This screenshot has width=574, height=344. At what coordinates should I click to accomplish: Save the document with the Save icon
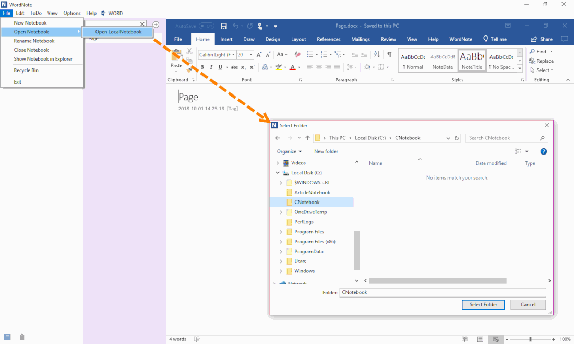pos(224,26)
